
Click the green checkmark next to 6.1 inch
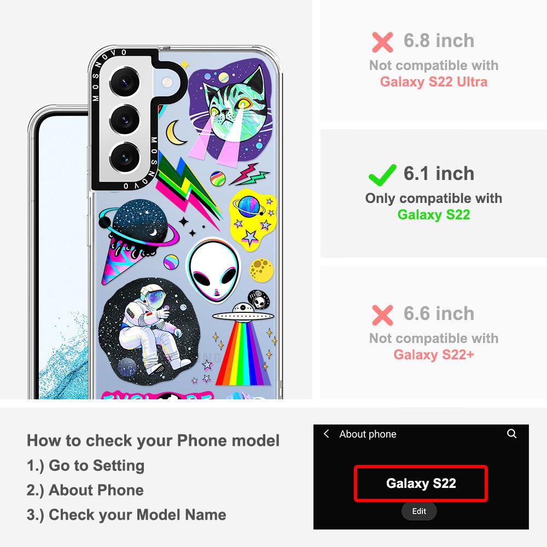point(382,175)
